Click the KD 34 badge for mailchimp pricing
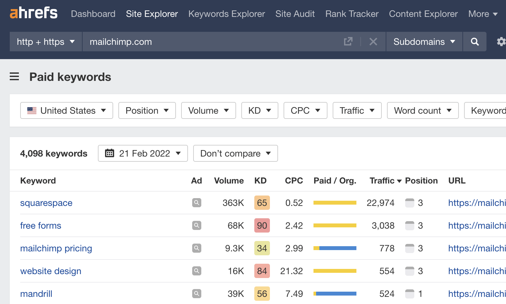Viewport: 506px width, 304px height. pyautogui.click(x=262, y=248)
